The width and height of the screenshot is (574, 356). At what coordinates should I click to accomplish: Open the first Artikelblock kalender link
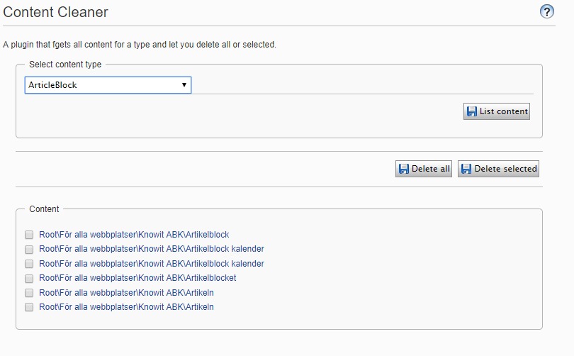pyautogui.click(x=151, y=249)
